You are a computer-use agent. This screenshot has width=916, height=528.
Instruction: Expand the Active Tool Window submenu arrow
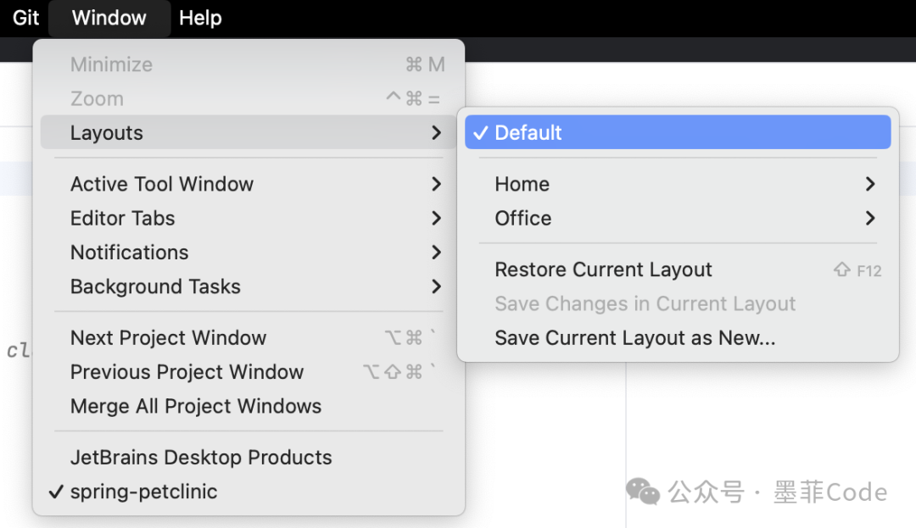[436, 184]
